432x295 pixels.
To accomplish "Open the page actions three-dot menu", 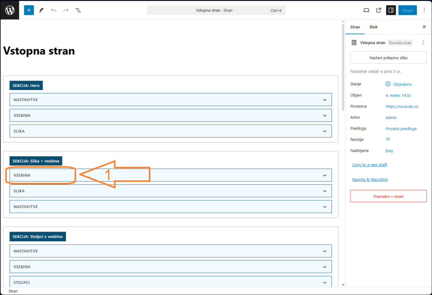I will pyautogui.click(x=423, y=43).
